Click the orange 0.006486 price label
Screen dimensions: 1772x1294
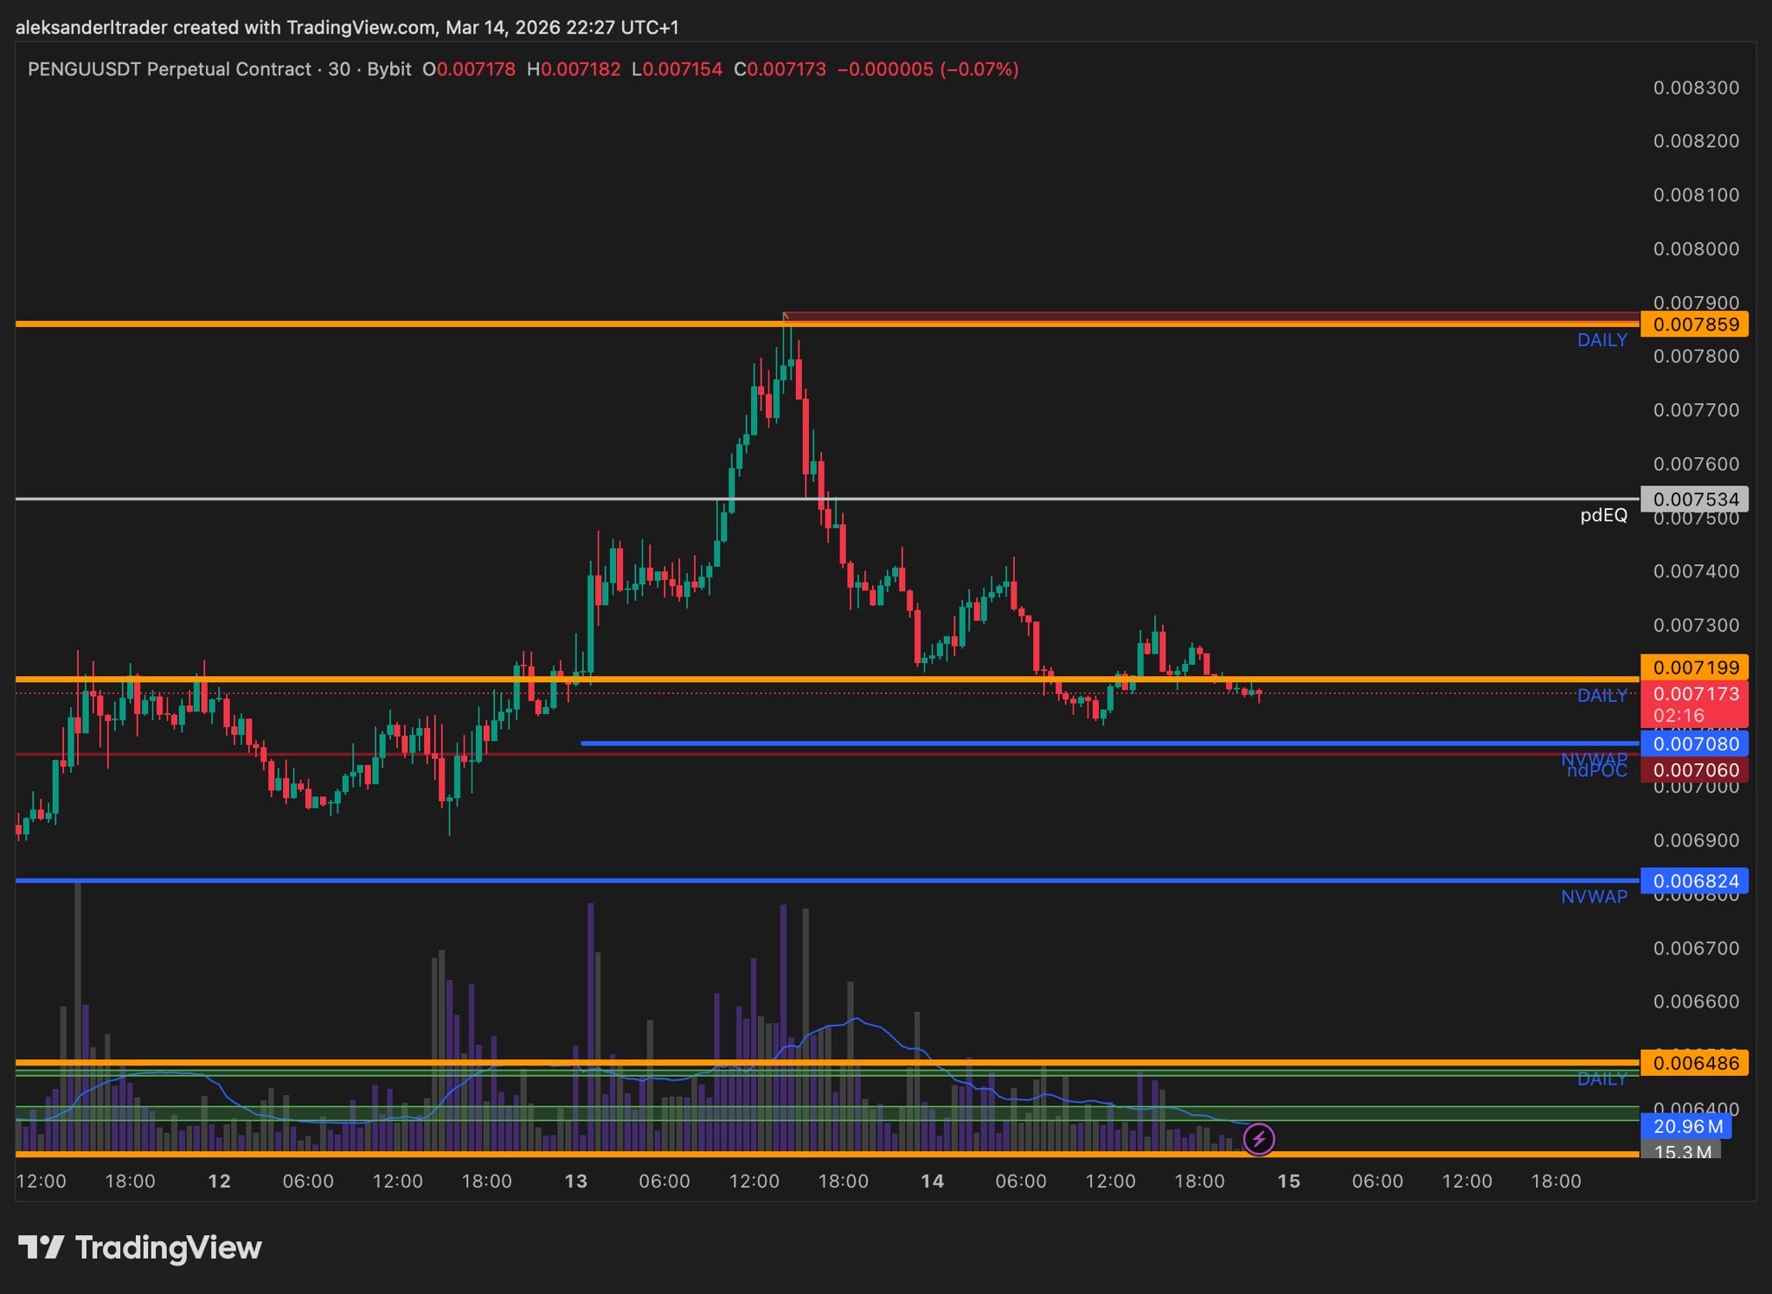coord(1694,1063)
